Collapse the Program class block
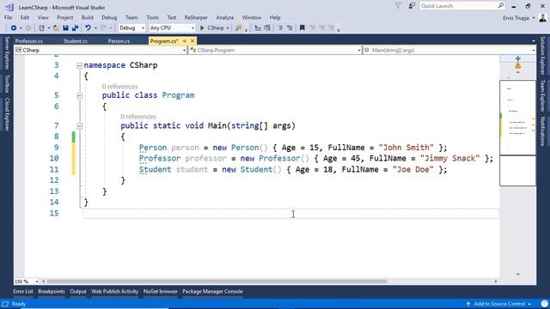550x309 pixels. (79, 95)
